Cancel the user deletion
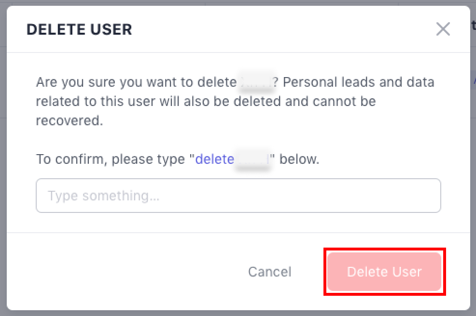Viewport: 476px width, 316px height. click(x=269, y=272)
